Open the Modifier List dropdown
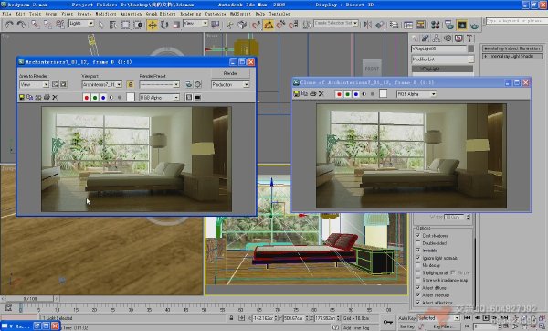This screenshot has width=548, height=331. pyautogui.click(x=442, y=59)
